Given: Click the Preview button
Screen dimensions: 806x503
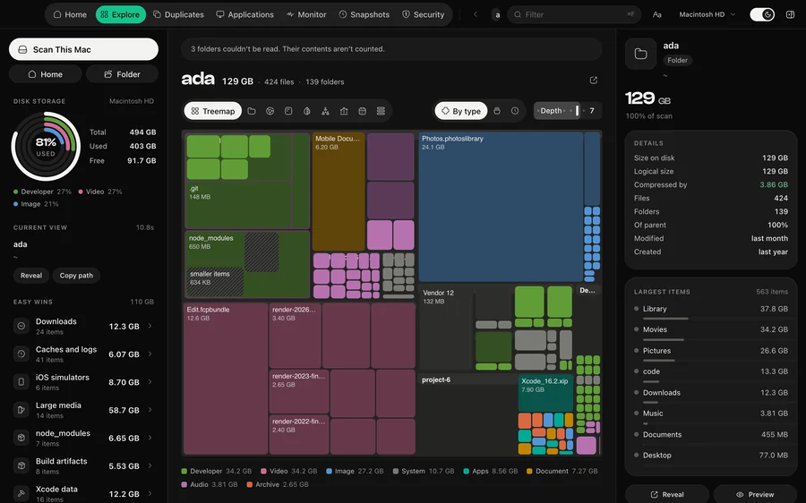Looking at the screenshot, I should point(755,494).
